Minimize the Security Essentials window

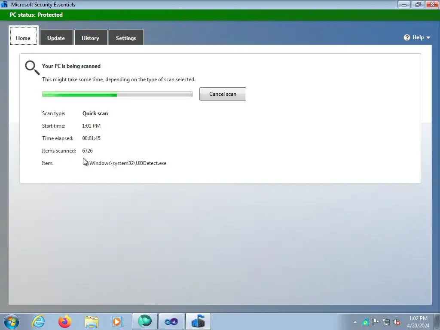click(x=404, y=4)
